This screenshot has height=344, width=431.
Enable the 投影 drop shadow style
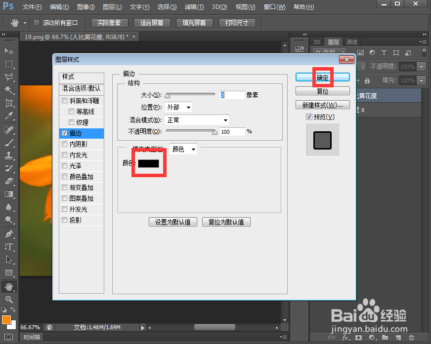click(x=65, y=220)
